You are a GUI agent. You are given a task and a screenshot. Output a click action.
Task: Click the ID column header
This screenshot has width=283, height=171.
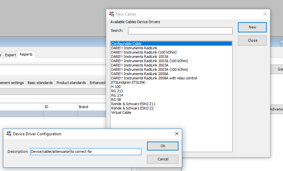coord(60,107)
